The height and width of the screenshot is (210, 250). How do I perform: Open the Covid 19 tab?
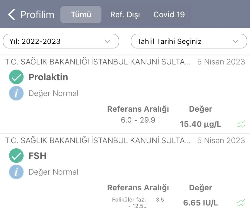pos(169,15)
